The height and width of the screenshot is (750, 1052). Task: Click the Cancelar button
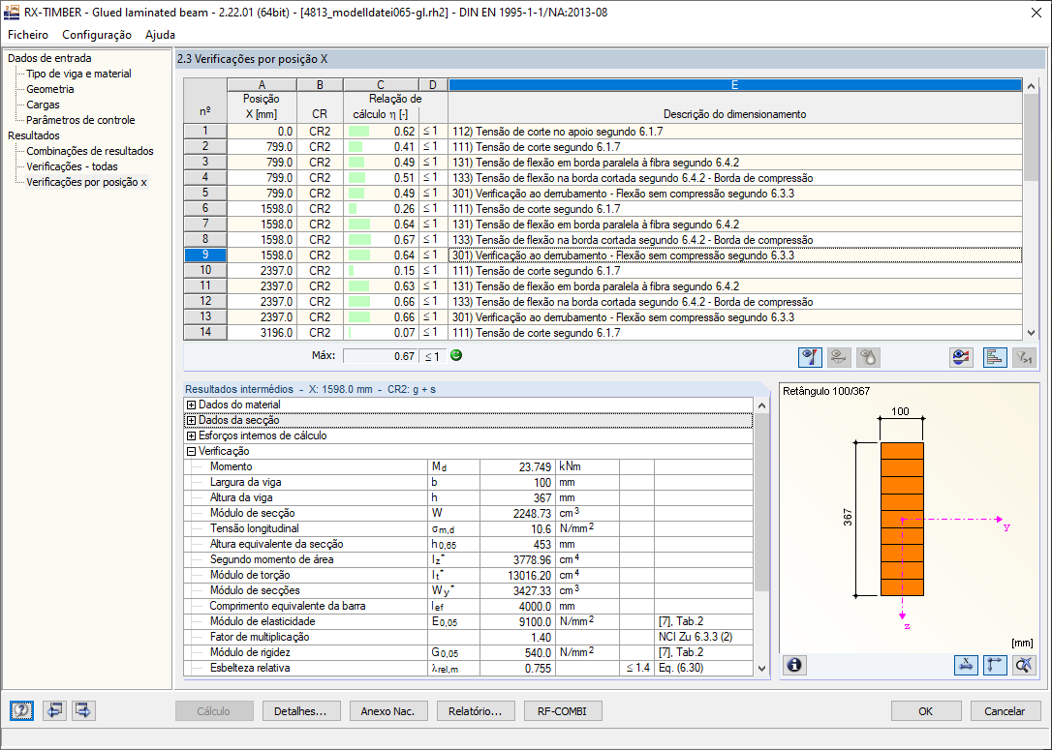1005,711
